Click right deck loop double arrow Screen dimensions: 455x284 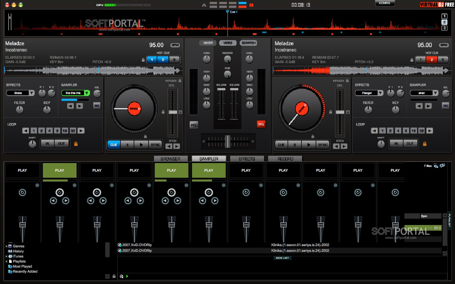coord(430,131)
